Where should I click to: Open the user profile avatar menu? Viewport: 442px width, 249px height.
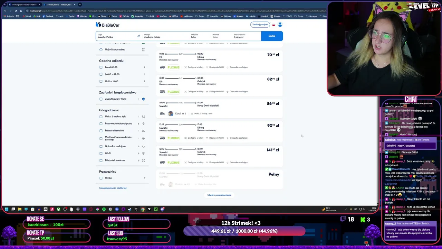[280, 25]
